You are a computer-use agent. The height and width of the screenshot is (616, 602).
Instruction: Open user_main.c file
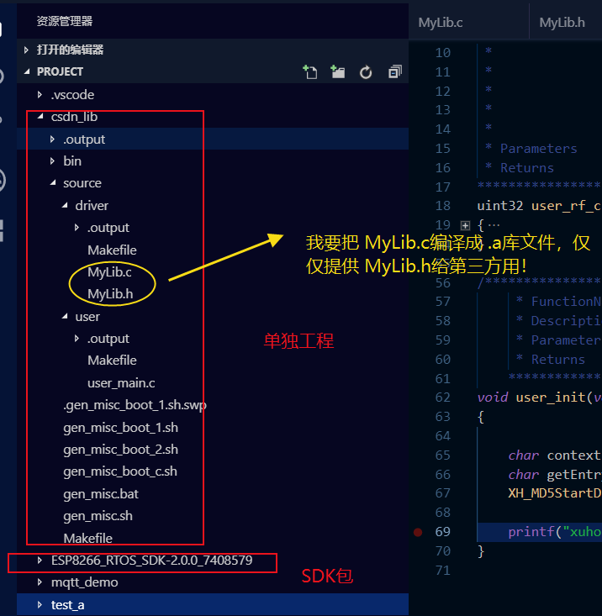[x=121, y=383]
